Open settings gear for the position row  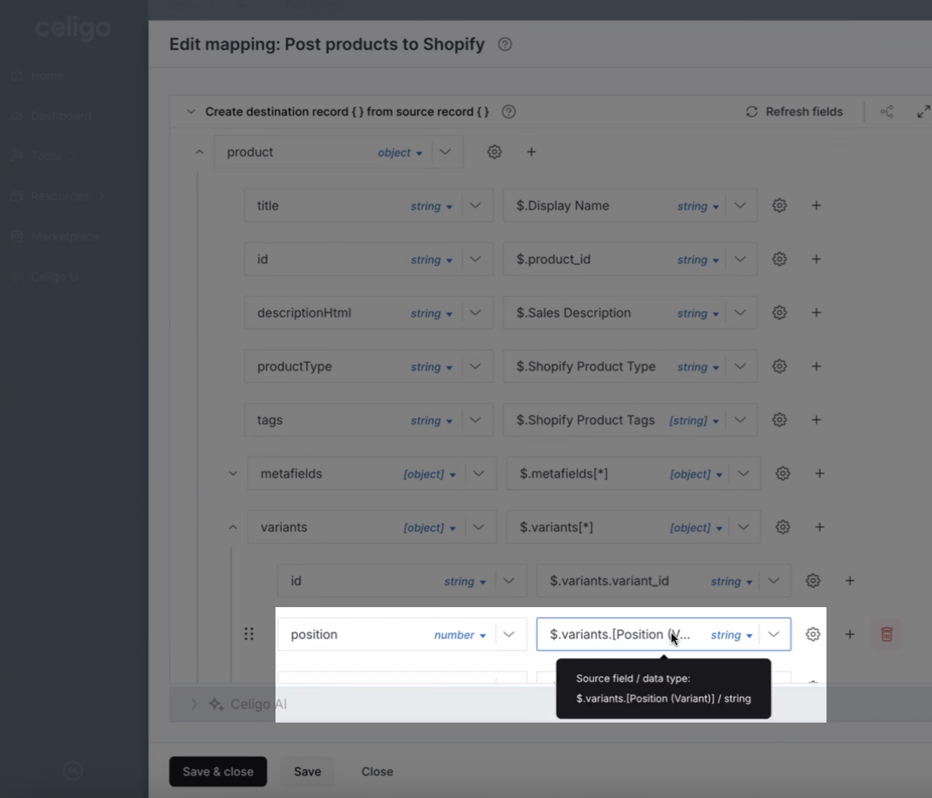(813, 634)
